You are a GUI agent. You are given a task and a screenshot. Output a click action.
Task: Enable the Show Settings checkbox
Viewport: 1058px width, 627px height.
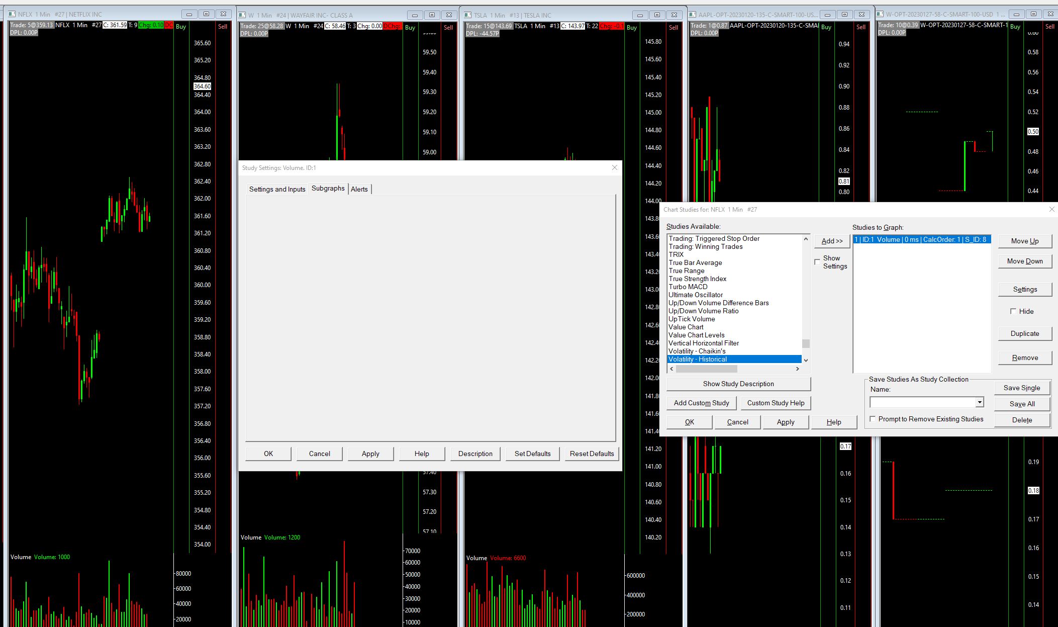coord(817,262)
